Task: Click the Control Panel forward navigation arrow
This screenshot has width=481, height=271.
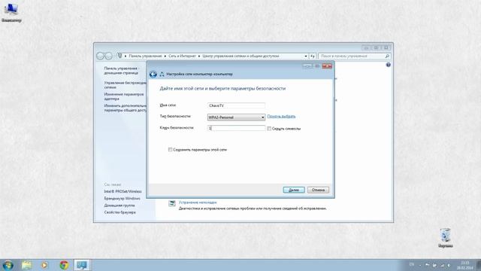Action: point(108,56)
